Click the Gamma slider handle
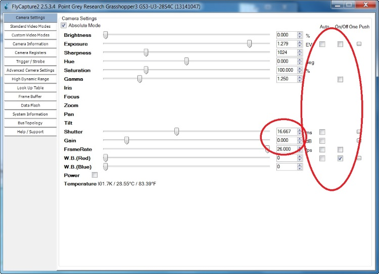379x274 pixels. pyautogui.click(x=139, y=79)
